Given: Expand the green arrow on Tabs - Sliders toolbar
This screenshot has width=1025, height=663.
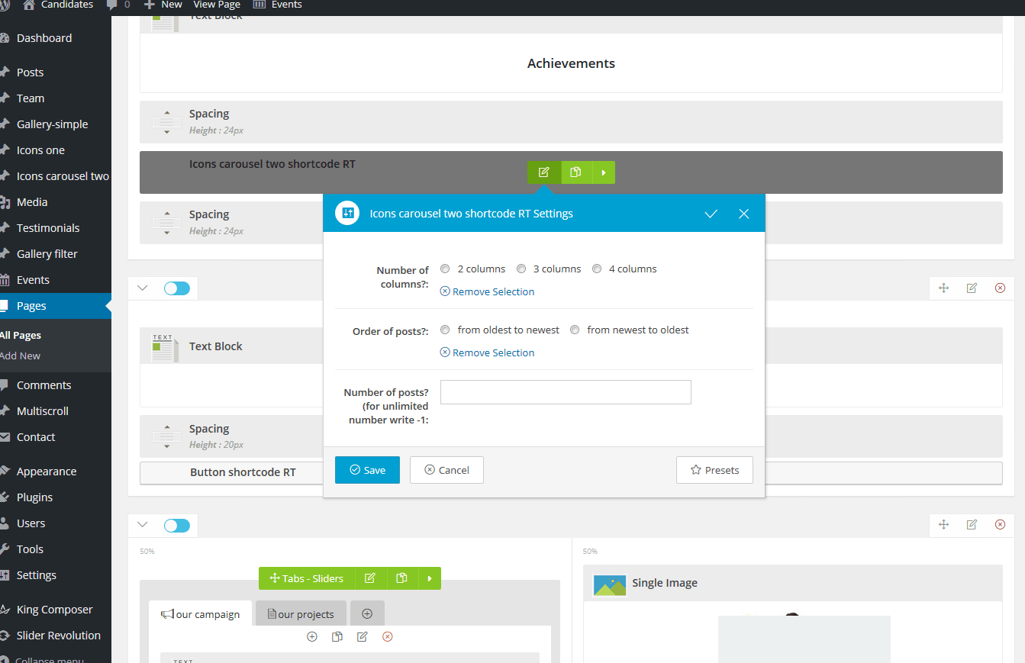Looking at the screenshot, I should click(430, 578).
